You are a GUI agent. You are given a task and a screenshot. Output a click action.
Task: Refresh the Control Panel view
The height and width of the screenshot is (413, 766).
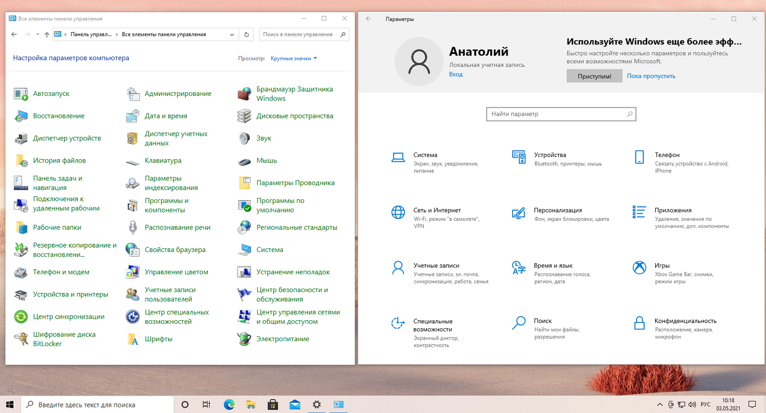247,35
